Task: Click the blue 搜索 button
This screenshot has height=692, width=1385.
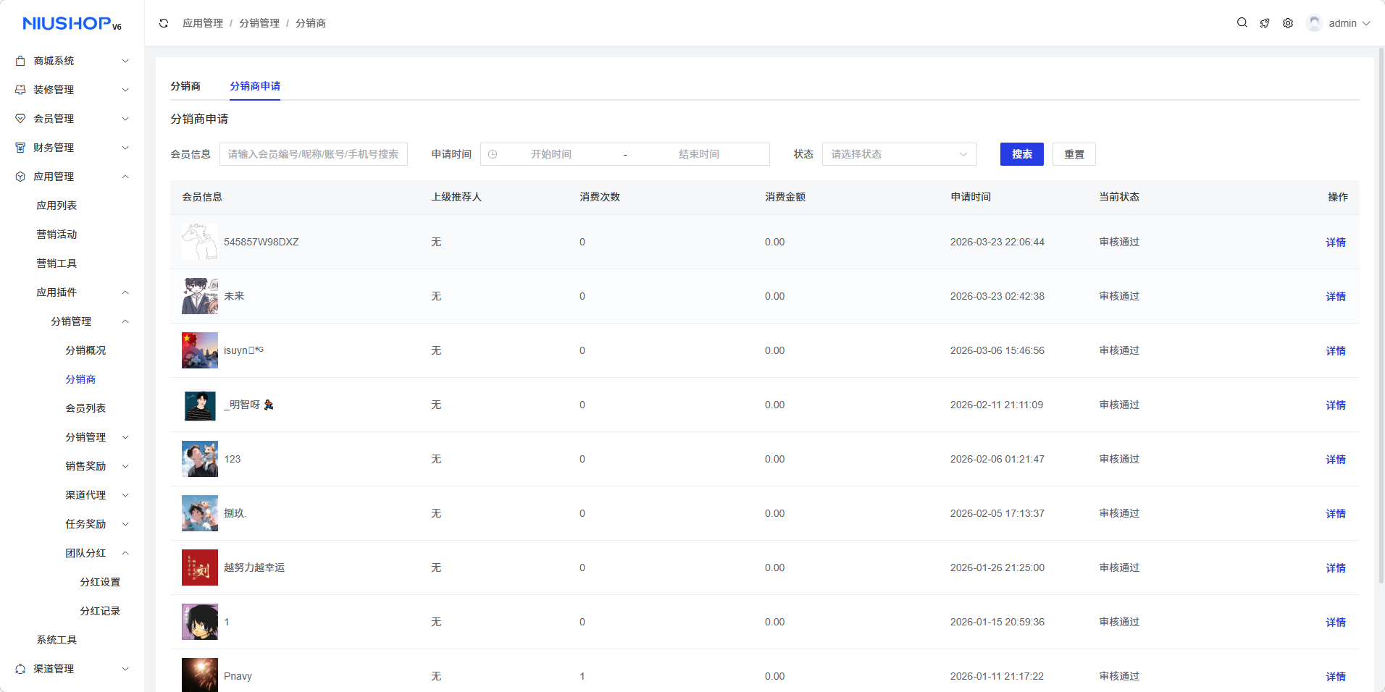Action: click(x=1021, y=154)
